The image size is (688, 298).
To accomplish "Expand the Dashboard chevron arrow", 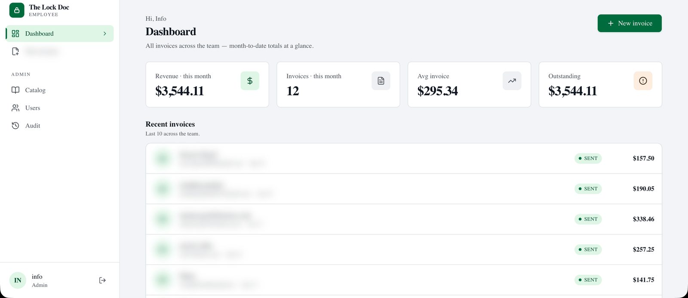I will (105, 33).
